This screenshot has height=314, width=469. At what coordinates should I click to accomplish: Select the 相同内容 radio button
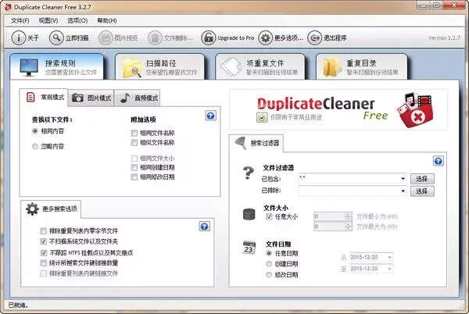point(35,131)
